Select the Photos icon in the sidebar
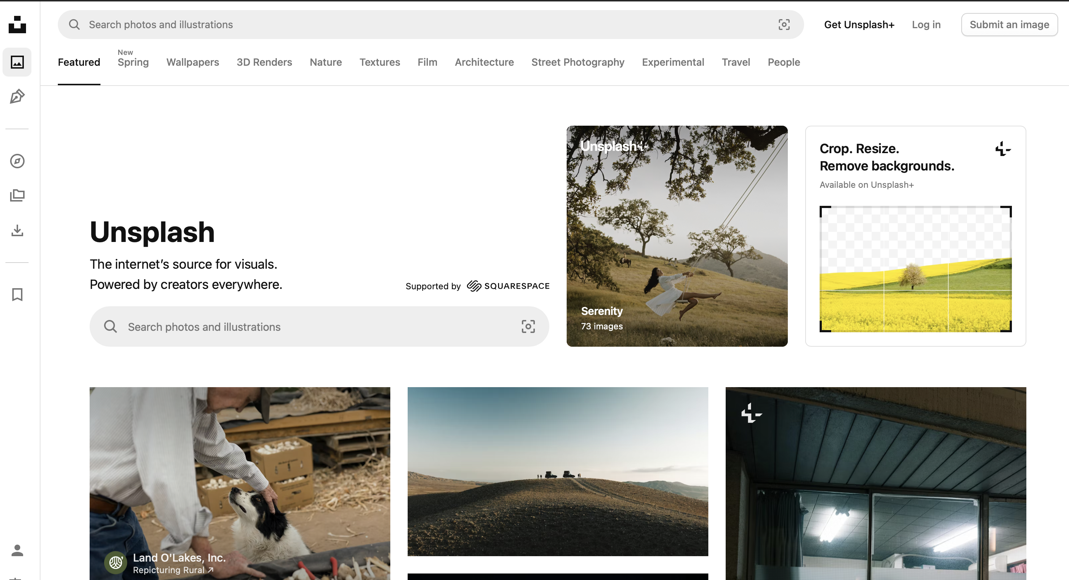This screenshot has width=1069, height=580. [17, 62]
